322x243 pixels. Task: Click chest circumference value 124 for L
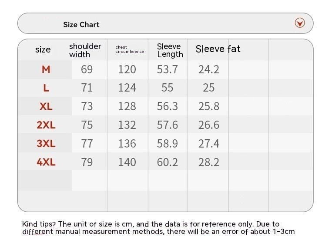point(127,88)
